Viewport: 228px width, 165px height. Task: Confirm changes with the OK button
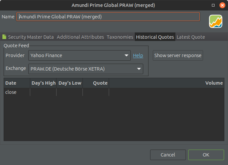click(x=206, y=155)
